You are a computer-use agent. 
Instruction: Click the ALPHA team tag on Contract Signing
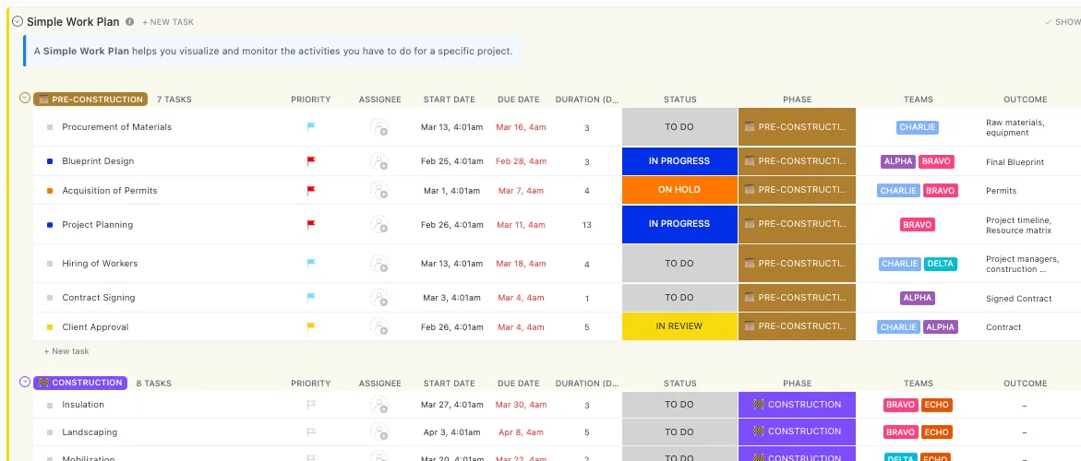click(x=917, y=298)
